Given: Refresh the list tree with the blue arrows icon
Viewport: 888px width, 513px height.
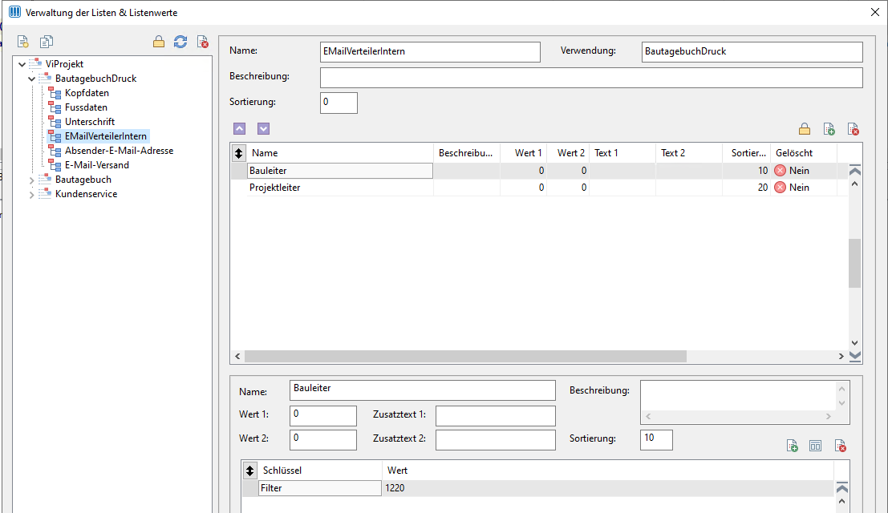Looking at the screenshot, I should (x=180, y=42).
